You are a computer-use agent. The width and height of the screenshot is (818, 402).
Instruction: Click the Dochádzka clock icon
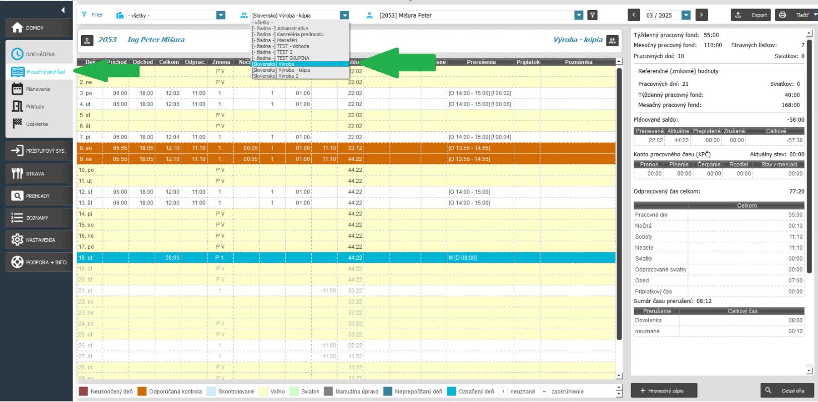[17, 54]
